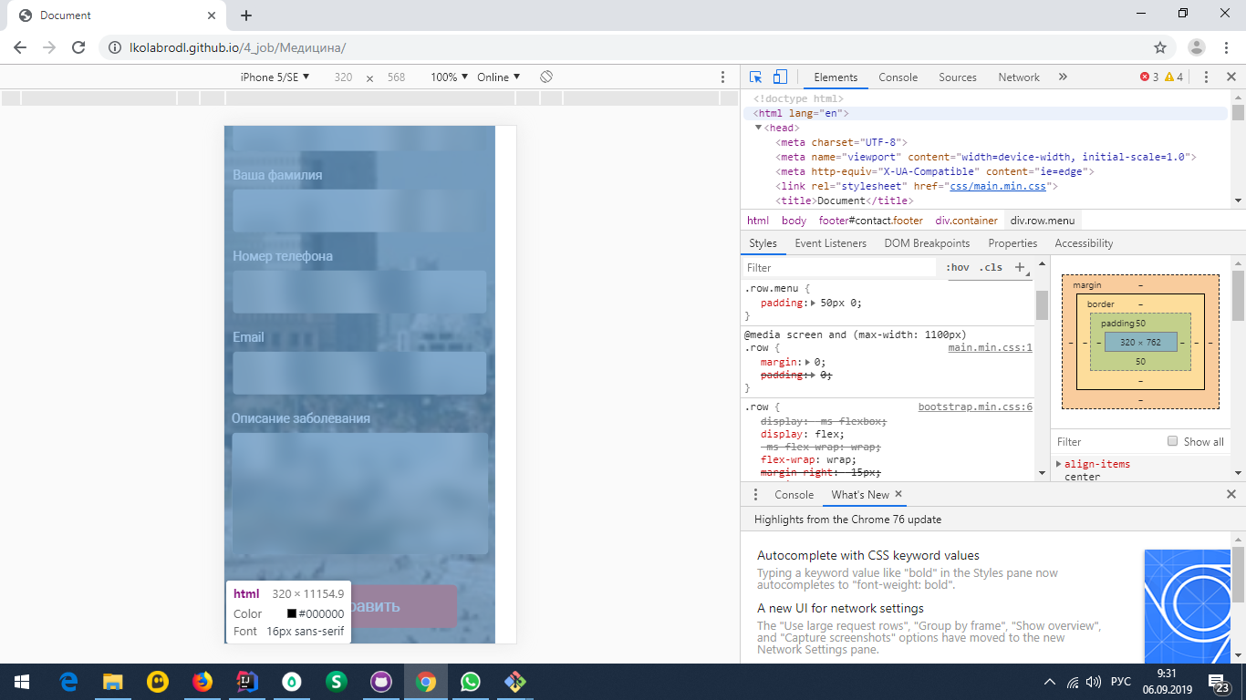
Task: Select div.container in breadcrumb
Action: (x=966, y=221)
